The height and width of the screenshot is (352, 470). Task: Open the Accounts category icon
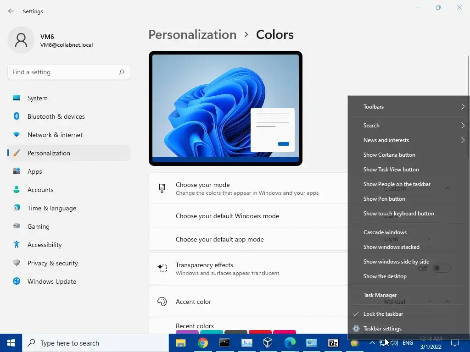pyautogui.click(x=17, y=189)
